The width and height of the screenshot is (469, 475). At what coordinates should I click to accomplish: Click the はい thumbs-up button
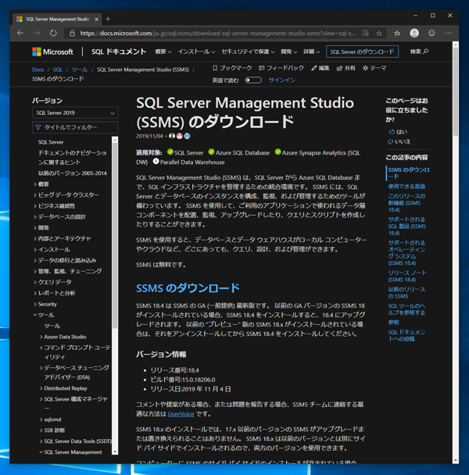[x=398, y=132]
